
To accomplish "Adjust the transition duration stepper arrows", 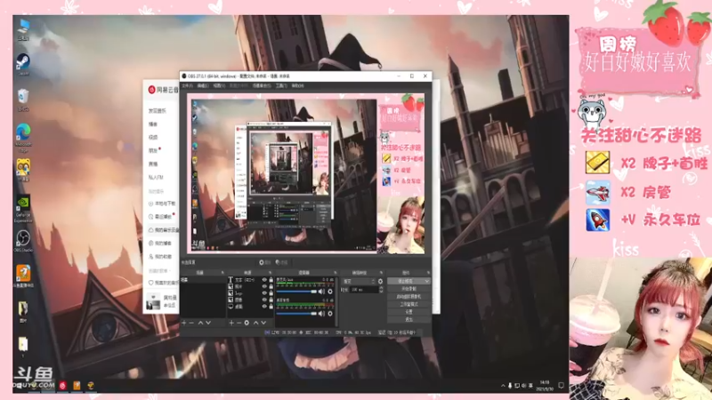I will 381,290.
